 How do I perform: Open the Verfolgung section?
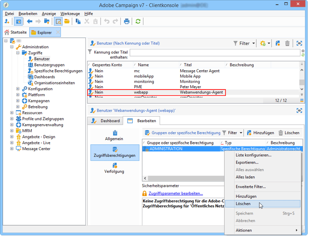tap(114, 169)
